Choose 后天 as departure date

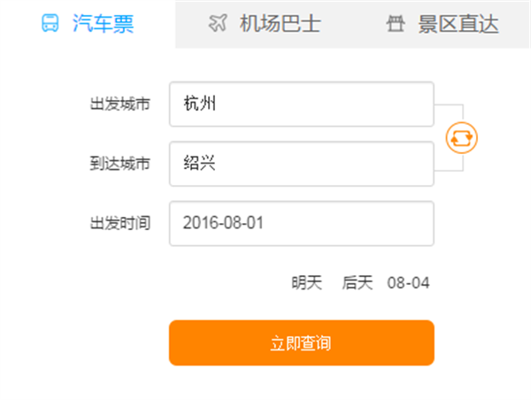point(358,283)
